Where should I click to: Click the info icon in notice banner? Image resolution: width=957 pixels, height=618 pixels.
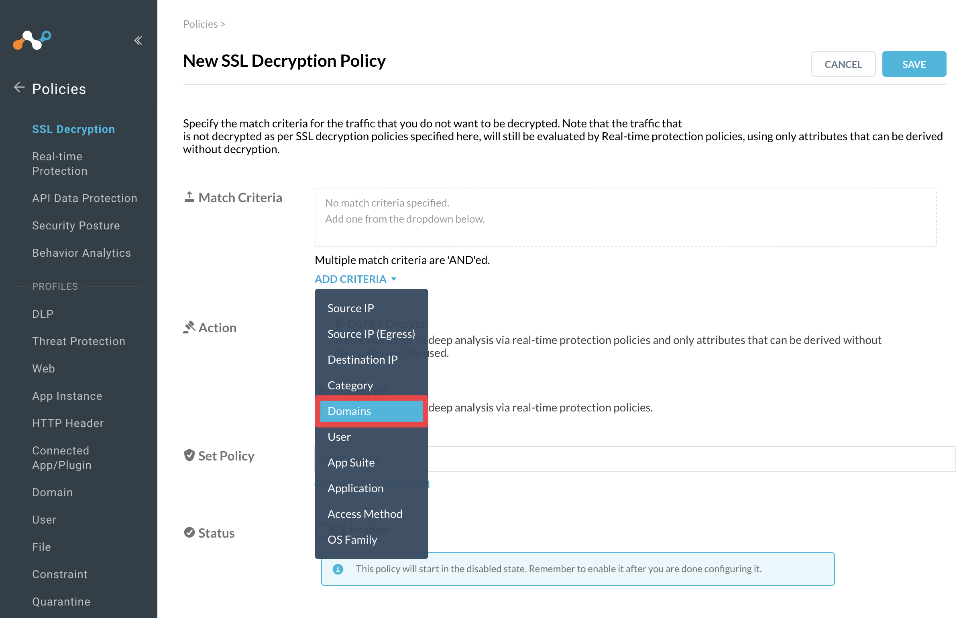tap(338, 569)
